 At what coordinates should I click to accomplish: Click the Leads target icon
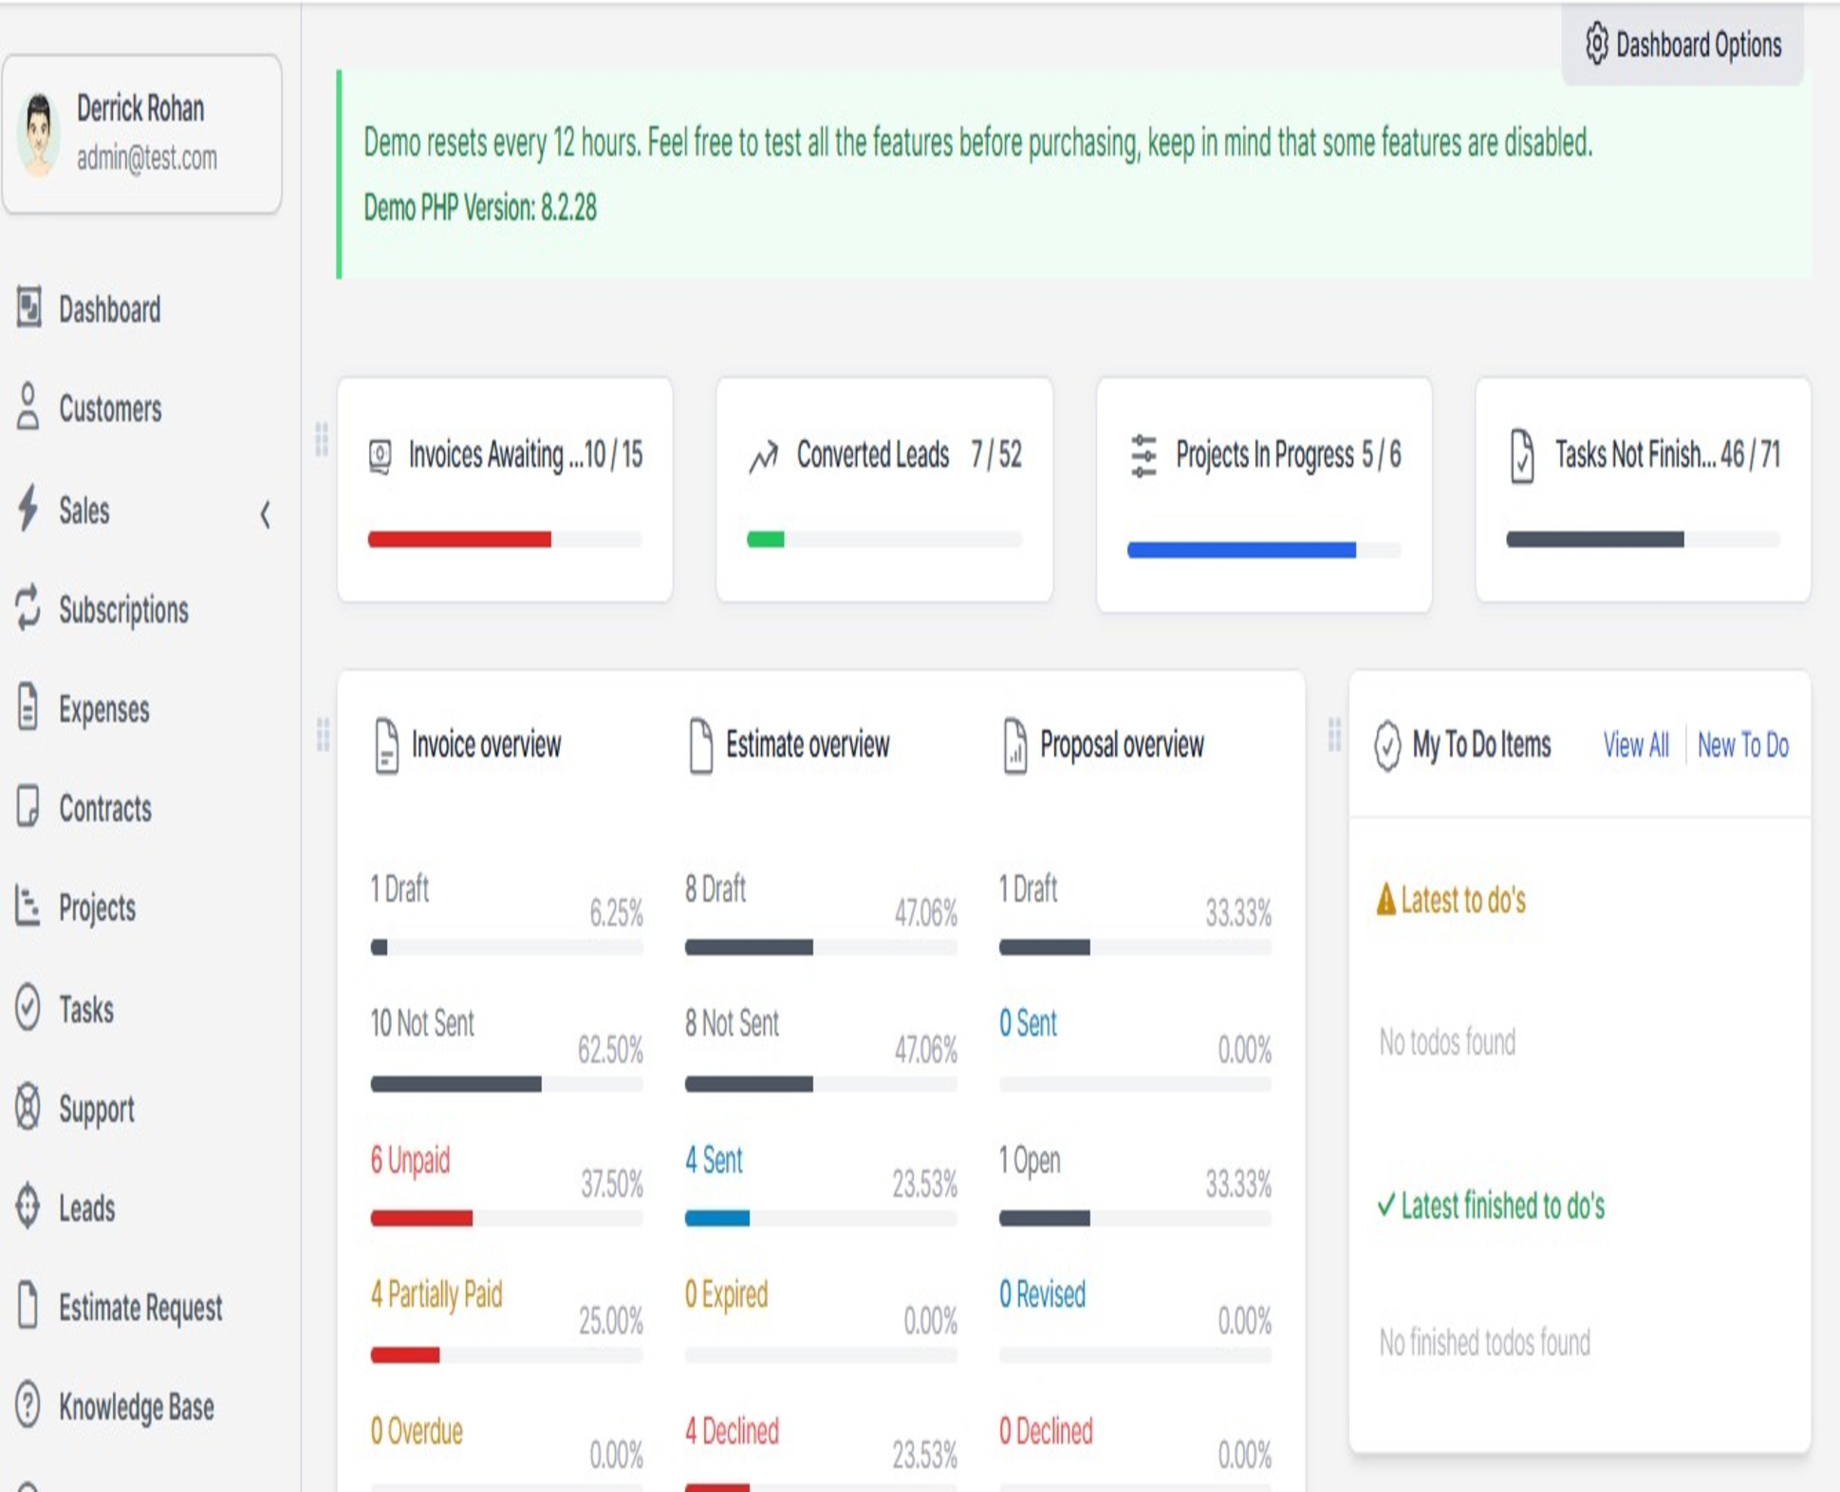click(28, 1206)
